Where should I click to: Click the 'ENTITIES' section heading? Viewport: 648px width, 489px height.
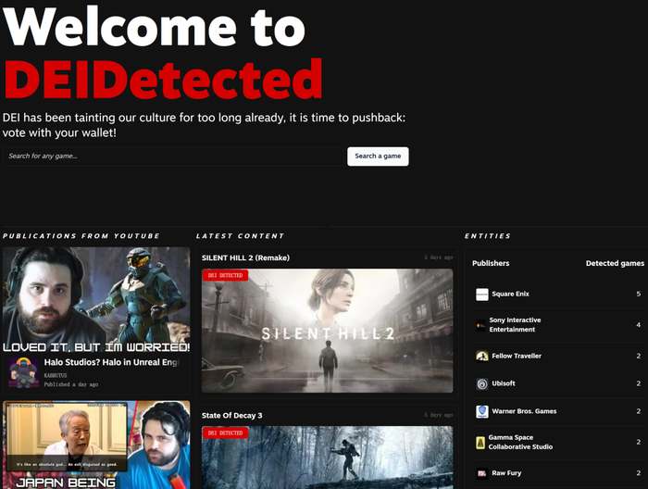coord(488,236)
